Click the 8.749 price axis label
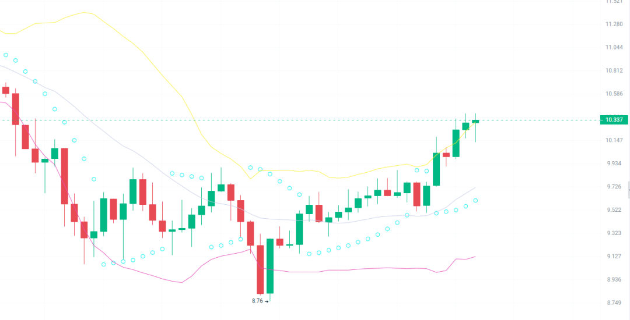630x320 pixels. 614,303
